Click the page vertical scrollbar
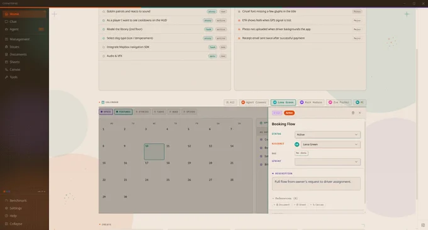The image size is (428, 230). pyautogui.click(x=417, y=124)
